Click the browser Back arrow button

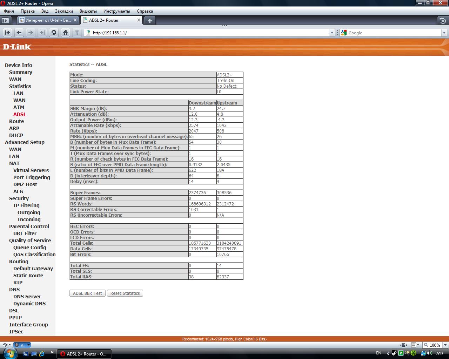click(x=19, y=33)
